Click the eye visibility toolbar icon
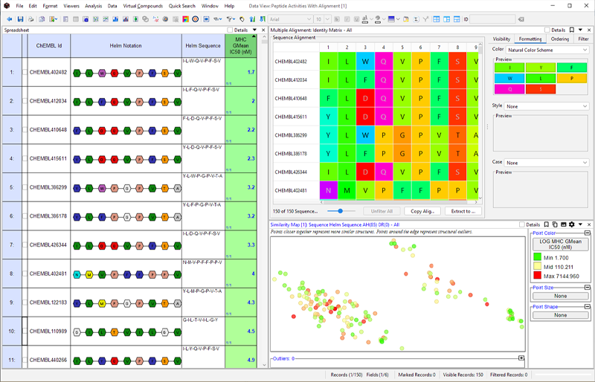 [217, 19]
